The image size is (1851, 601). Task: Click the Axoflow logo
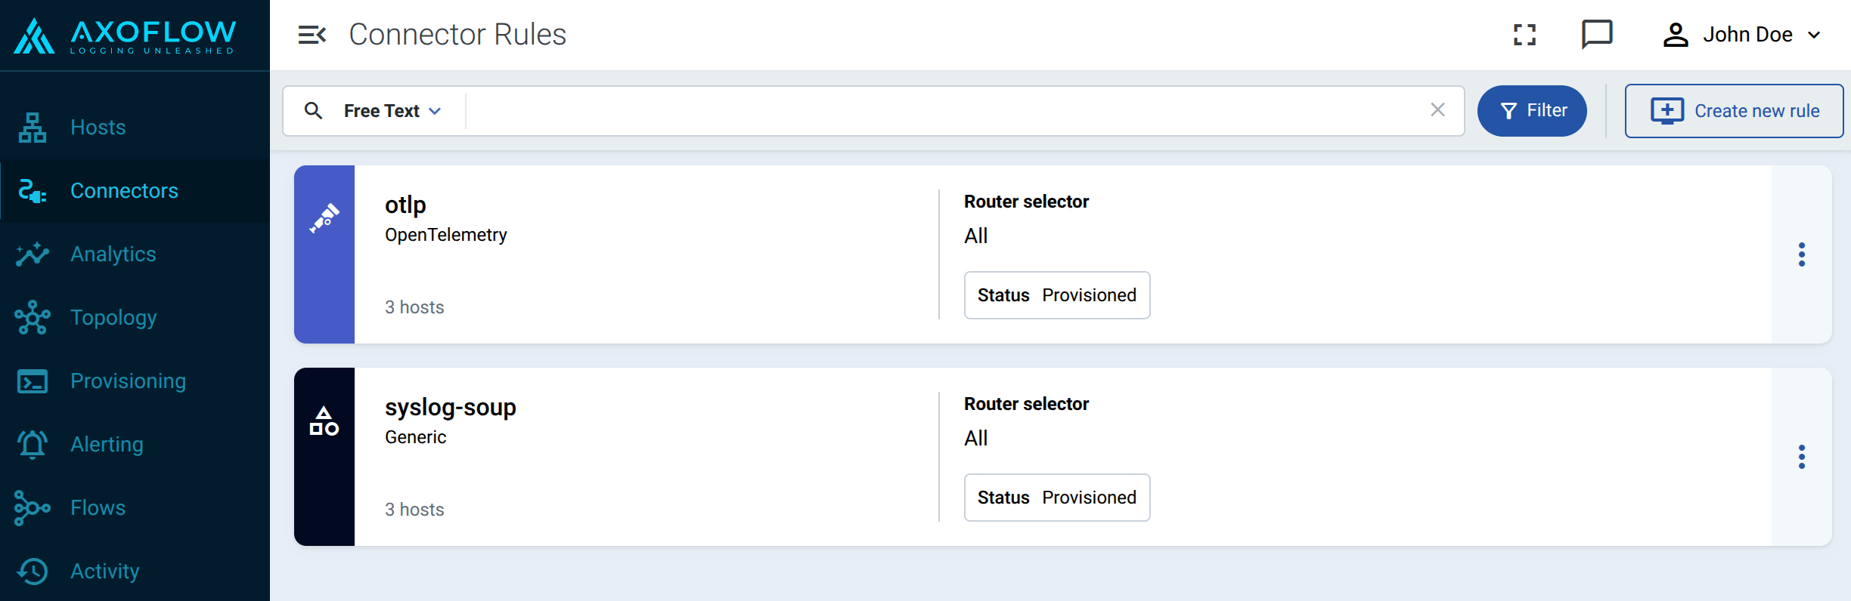(x=126, y=35)
